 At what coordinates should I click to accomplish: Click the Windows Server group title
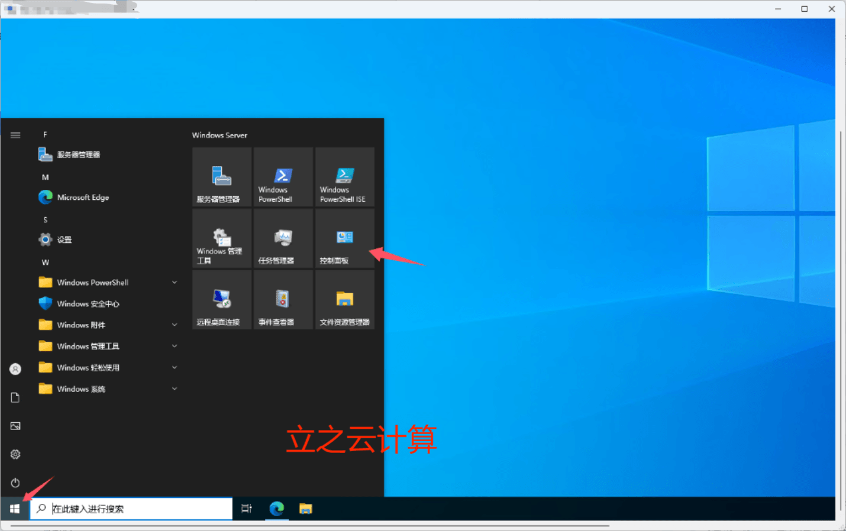click(219, 135)
